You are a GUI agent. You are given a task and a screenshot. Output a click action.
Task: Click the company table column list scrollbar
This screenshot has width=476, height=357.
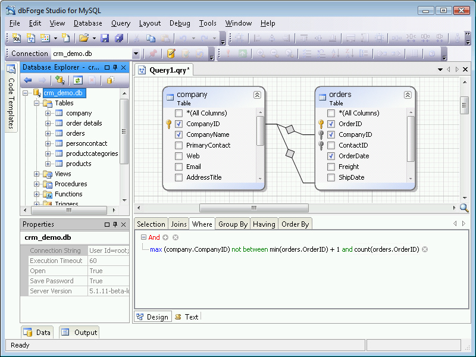[x=260, y=131]
